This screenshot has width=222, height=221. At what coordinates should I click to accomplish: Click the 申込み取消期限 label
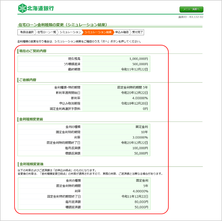click(x=70, y=103)
